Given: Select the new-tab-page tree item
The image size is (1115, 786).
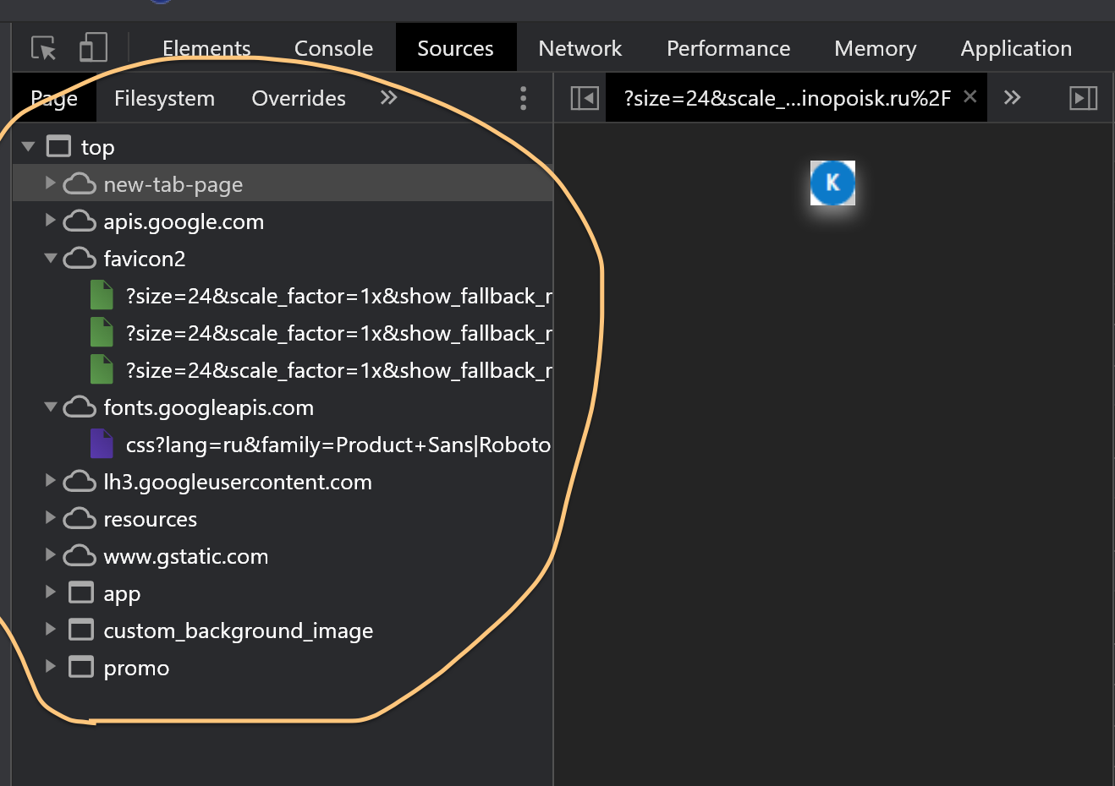Looking at the screenshot, I should point(283,183).
